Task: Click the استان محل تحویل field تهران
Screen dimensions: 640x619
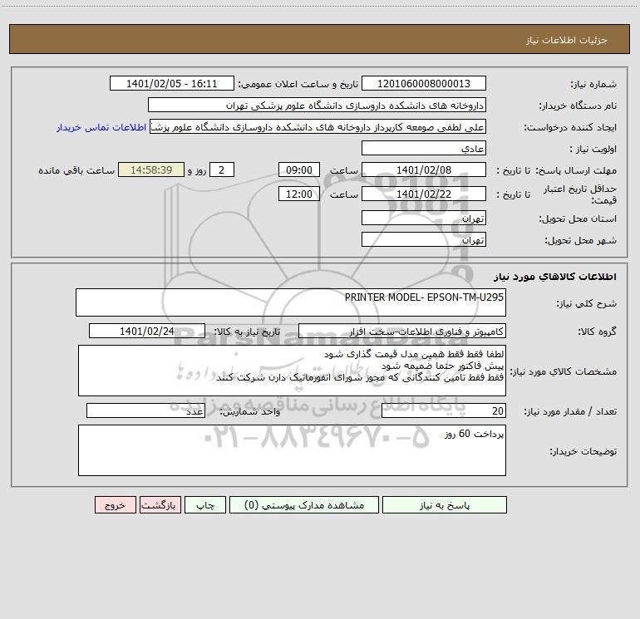Action: (x=424, y=218)
